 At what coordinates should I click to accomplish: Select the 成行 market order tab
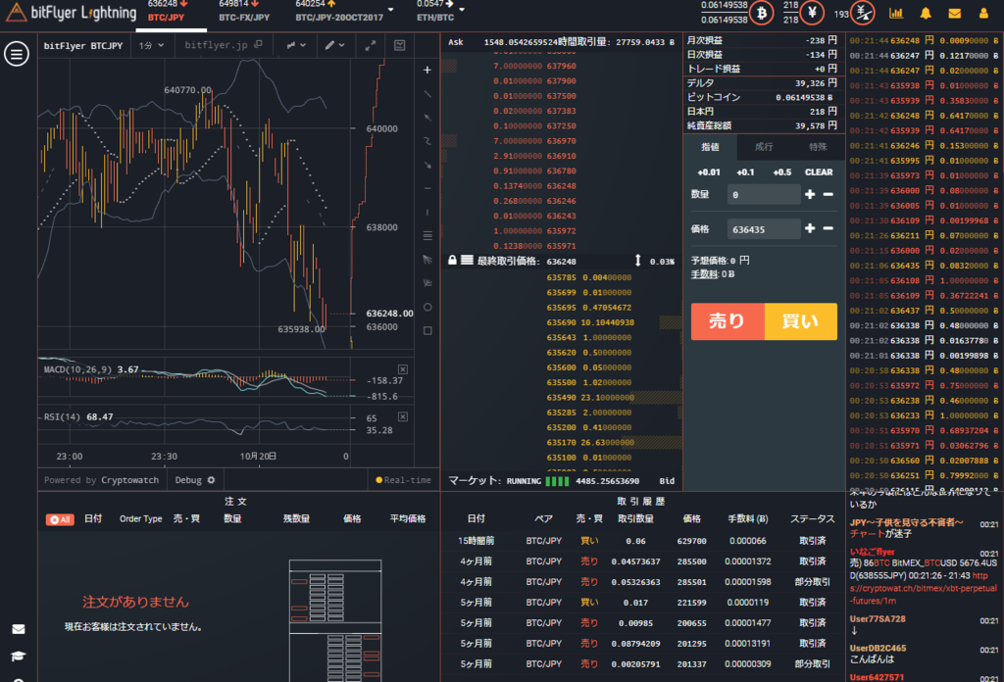click(x=763, y=147)
